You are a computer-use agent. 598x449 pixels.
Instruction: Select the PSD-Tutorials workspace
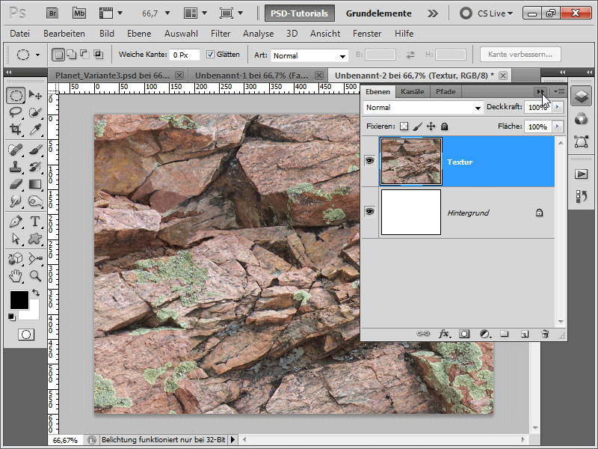coord(300,13)
